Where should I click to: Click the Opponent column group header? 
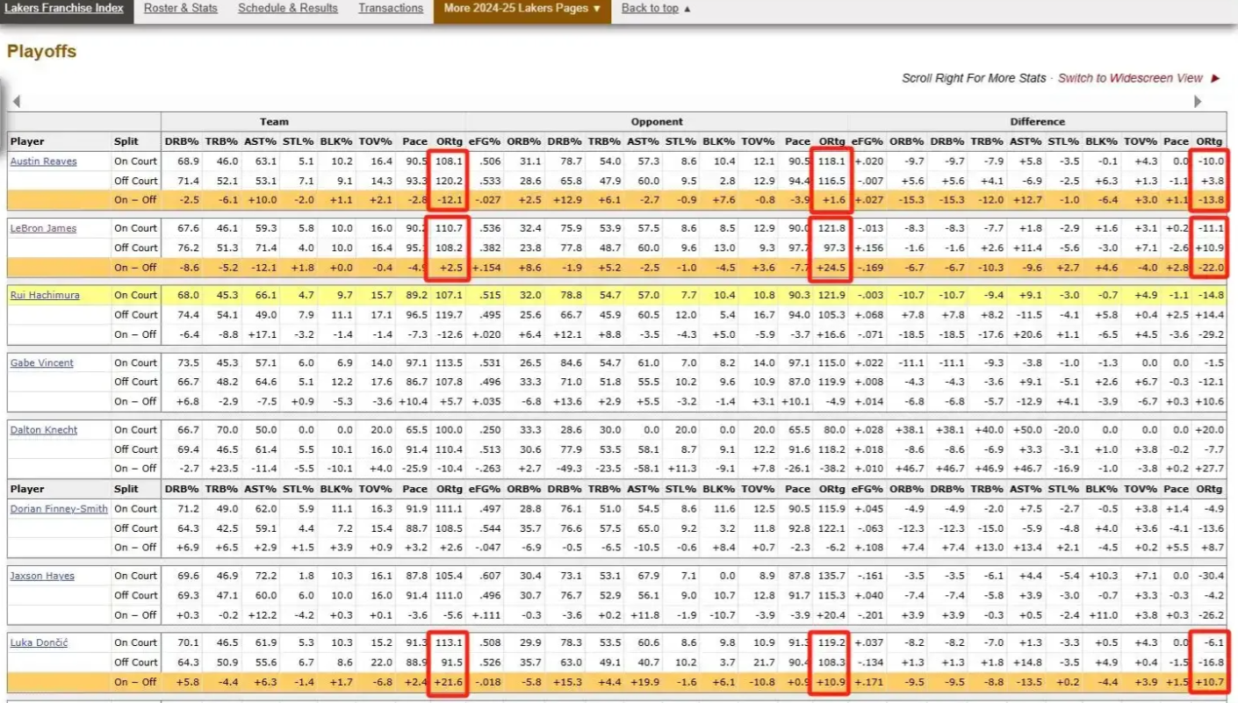coord(657,122)
